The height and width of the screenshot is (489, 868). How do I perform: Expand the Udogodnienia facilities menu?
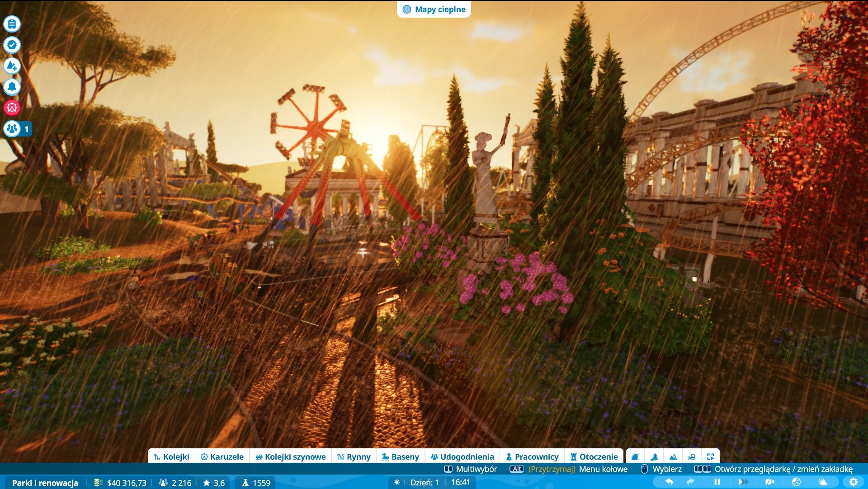[462, 457]
